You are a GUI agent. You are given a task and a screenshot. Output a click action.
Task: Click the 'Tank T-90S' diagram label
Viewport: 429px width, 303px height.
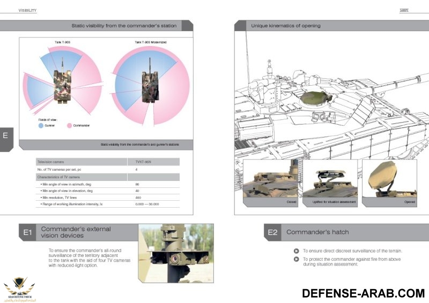point(62,42)
